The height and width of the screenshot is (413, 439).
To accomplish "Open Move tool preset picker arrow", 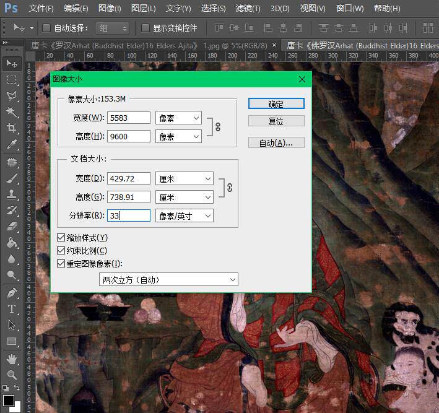I will coord(32,28).
